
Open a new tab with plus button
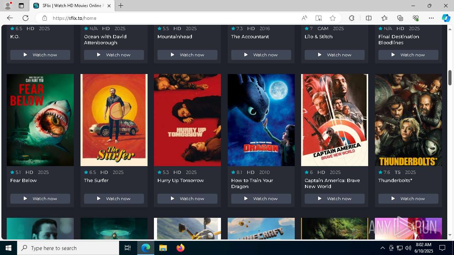tap(121, 6)
